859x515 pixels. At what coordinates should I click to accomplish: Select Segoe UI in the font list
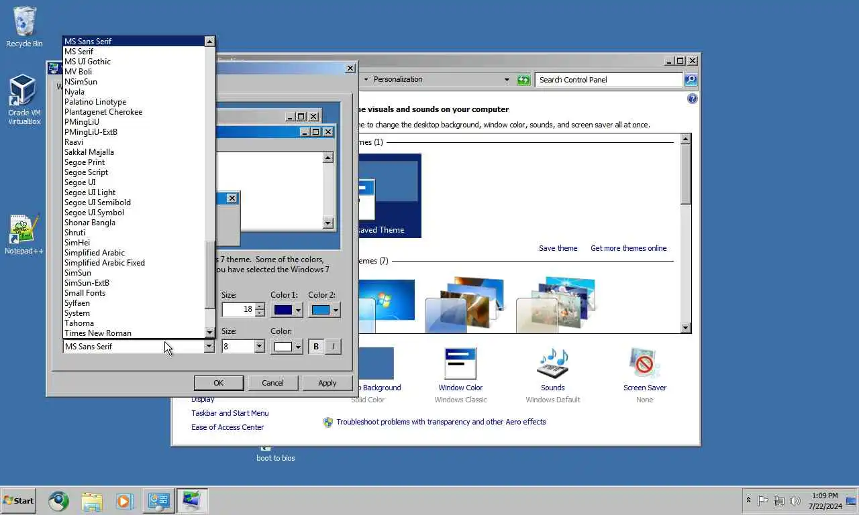coord(134,182)
